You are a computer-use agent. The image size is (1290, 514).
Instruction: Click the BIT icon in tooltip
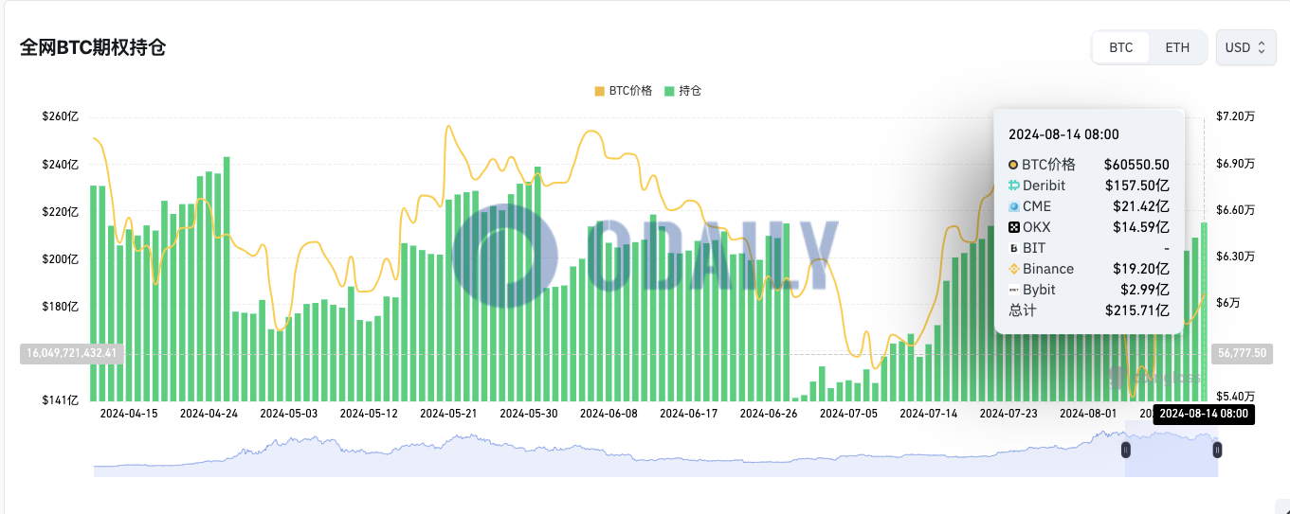tap(1013, 248)
